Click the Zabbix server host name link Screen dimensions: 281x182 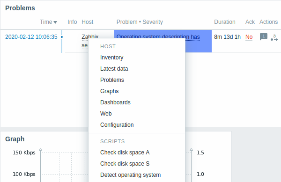[x=85, y=41]
